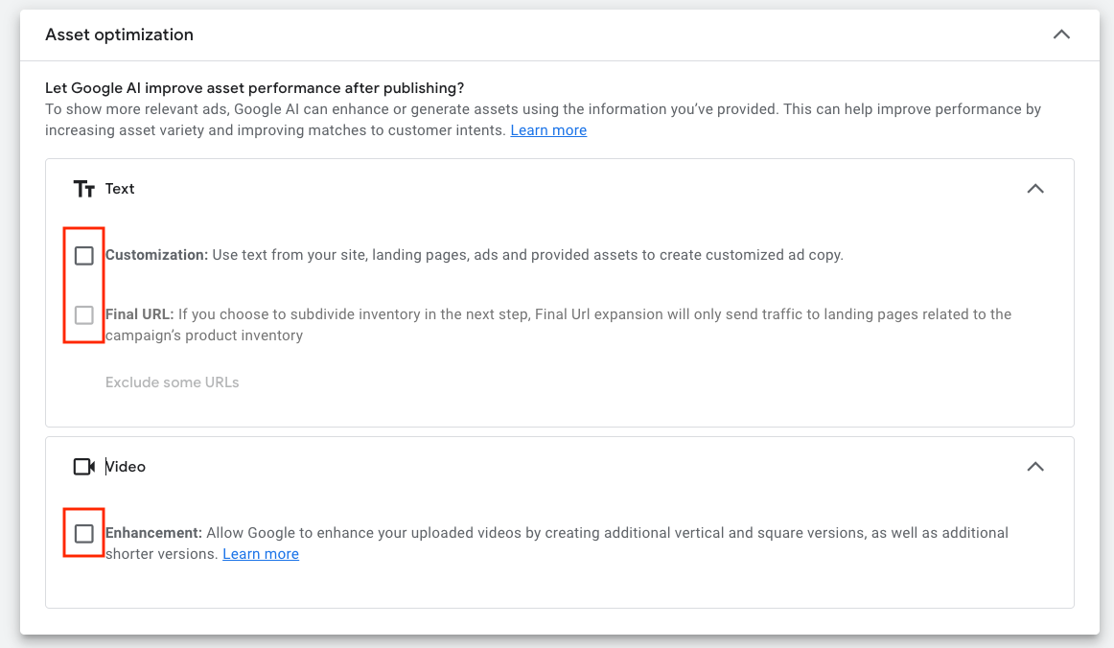Check the video Enhancement checkbox

(x=84, y=534)
